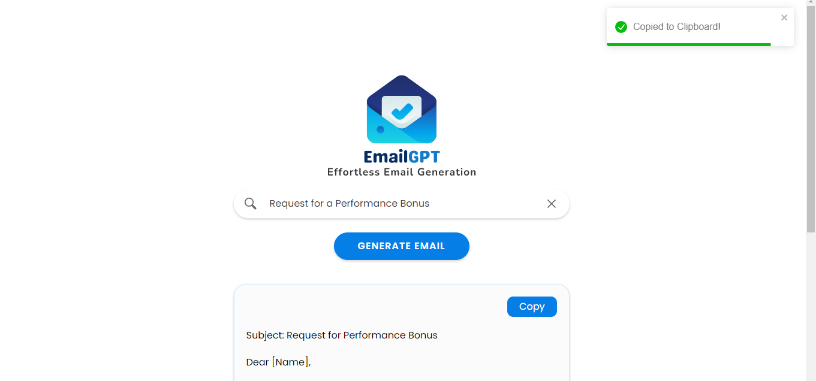This screenshot has width=816, height=381.
Task: Click the Request for a Performance Bonus text
Action: (x=348, y=204)
